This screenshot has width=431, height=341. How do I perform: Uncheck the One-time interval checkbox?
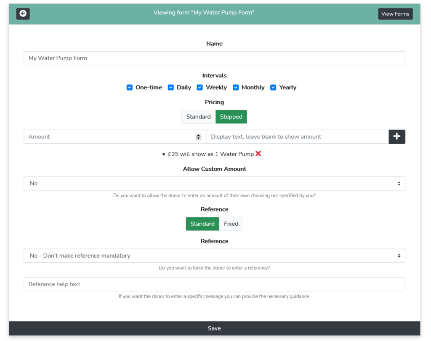pos(130,87)
